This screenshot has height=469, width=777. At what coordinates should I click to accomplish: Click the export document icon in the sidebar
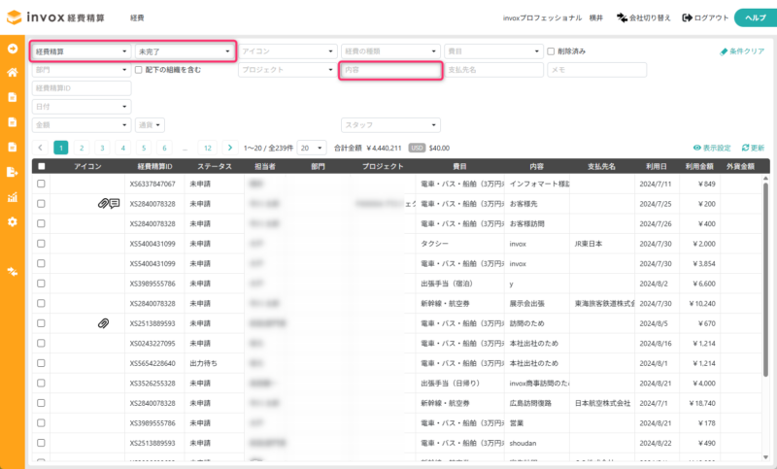point(13,172)
